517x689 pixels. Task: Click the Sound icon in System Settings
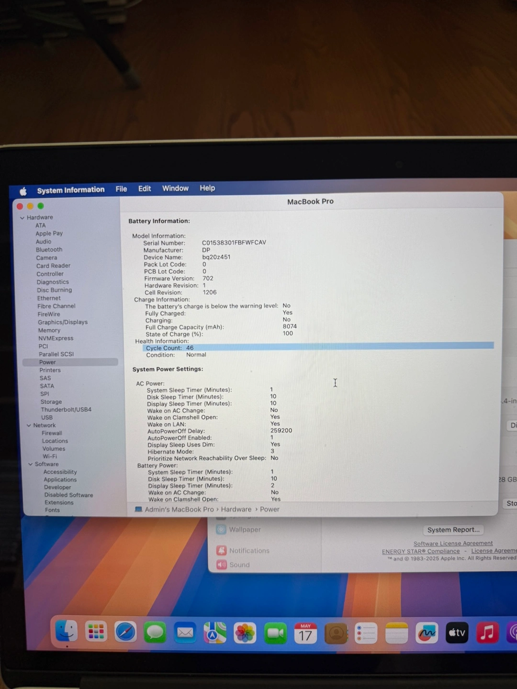(221, 565)
